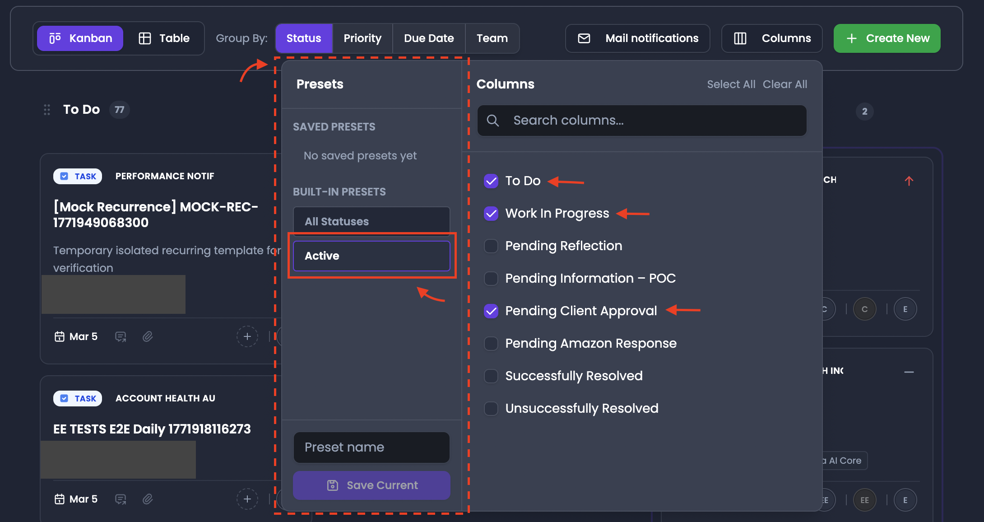Group by Priority
Image resolution: width=984 pixels, height=522 pixels.
point(362,38)
